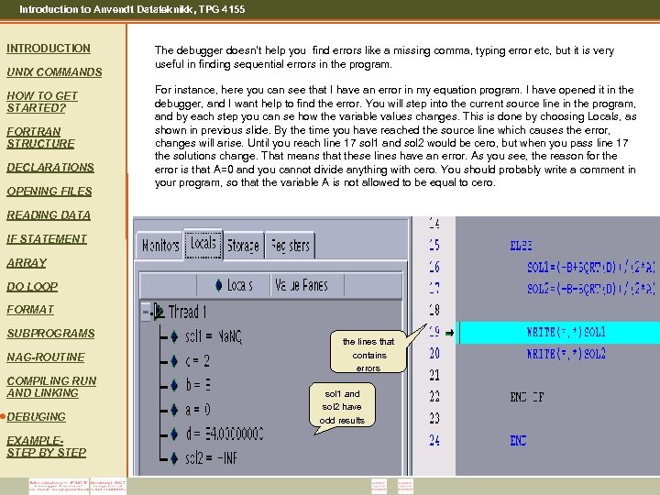
Task: Click the diamond icon beside variable c
Action: 174,361
